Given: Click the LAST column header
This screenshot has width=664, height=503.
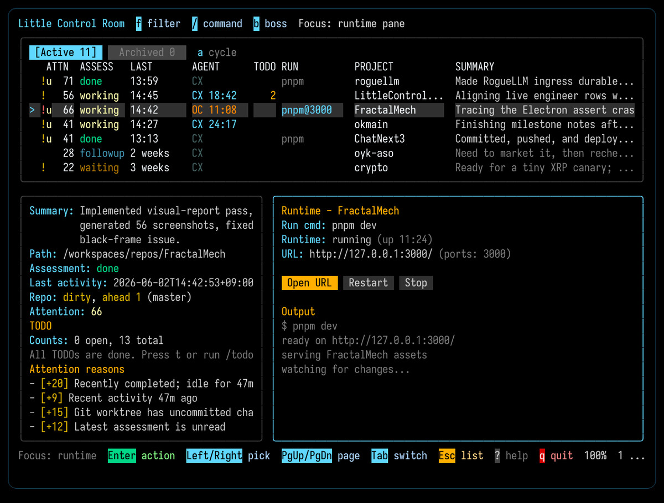Looking at the screenshot, I should click(x=142, y=67).
